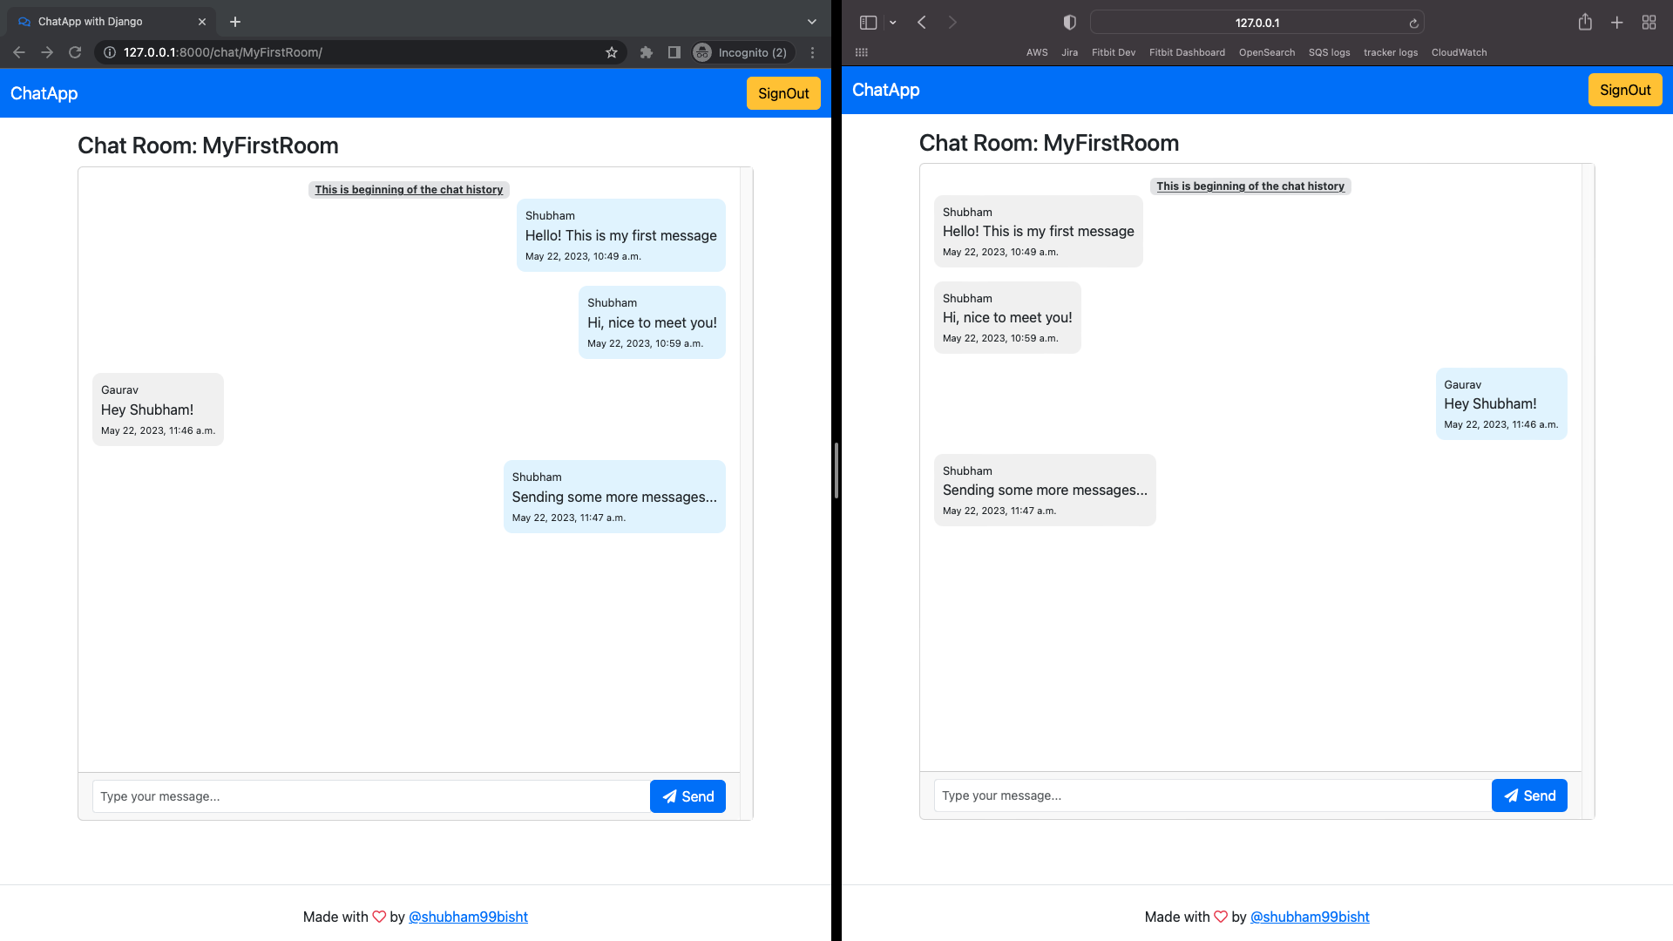The height and width of the screenshot is (941, 1673).
Task: Expand Safari sidebar dropdown chevron
Action: pyautogui.click(x=893, y=23)
